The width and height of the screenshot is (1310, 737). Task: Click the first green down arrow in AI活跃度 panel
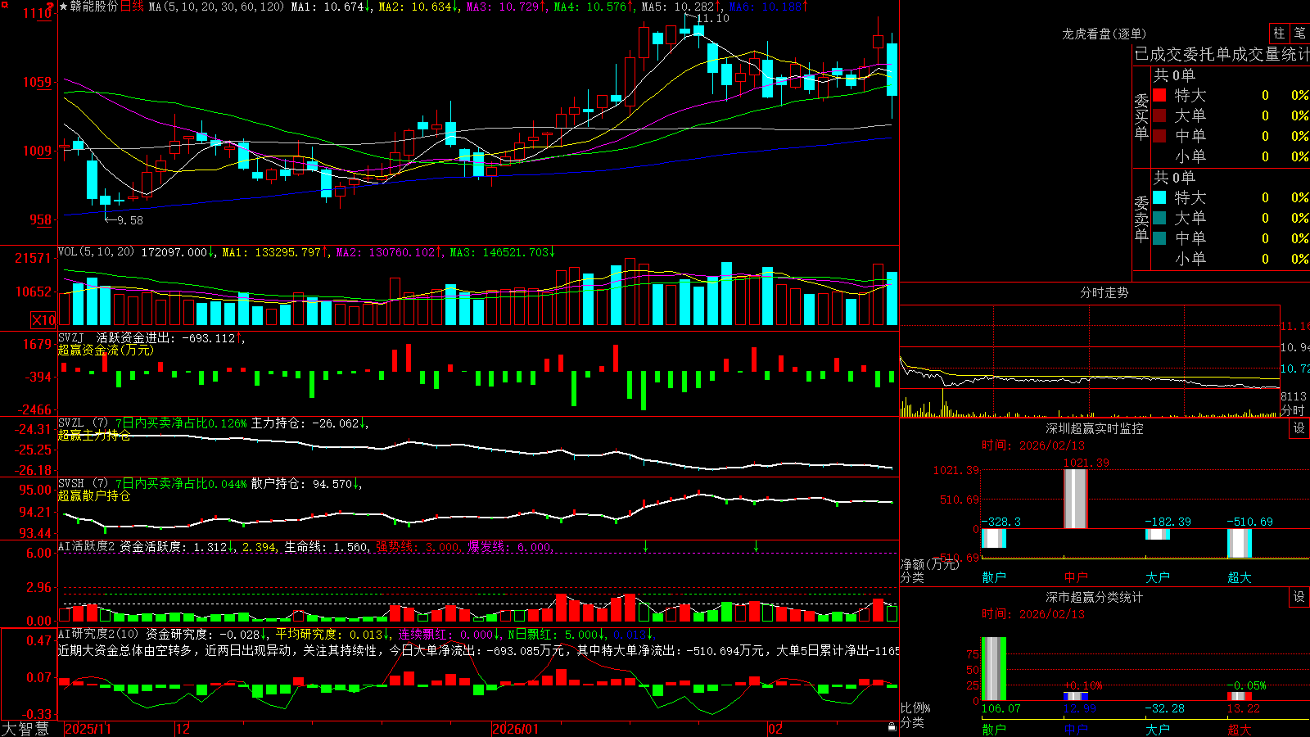(646, 546)
